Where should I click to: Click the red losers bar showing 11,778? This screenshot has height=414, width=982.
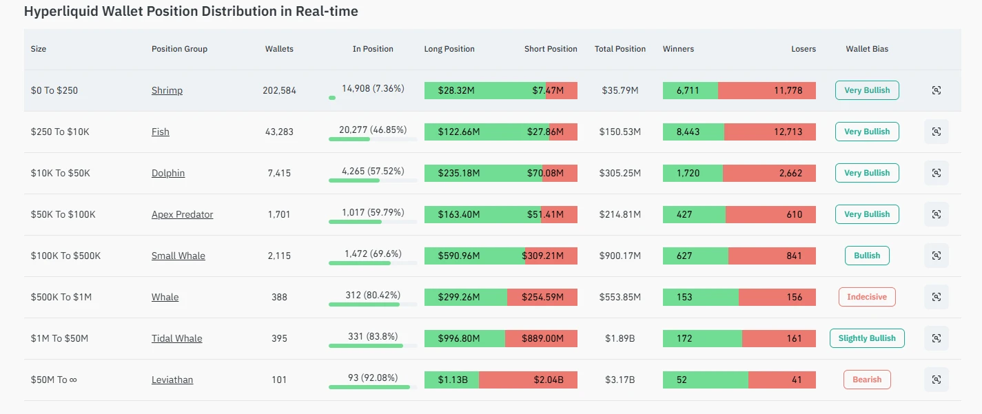[768, 90]
